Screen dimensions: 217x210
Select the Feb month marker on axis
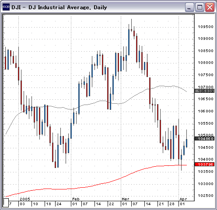76,199
